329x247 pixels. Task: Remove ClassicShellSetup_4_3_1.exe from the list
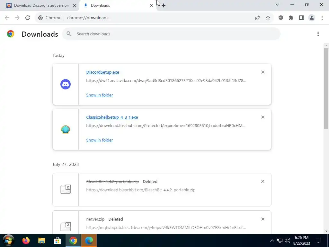(263, 117)
